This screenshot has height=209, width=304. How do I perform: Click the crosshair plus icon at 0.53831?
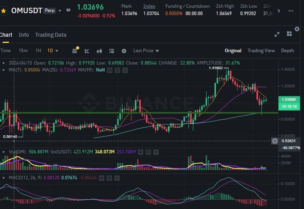(x=275, y=141)
